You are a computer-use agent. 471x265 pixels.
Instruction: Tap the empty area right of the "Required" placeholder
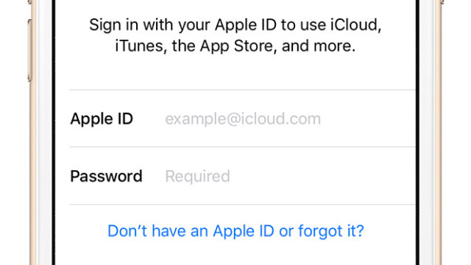coord(323,176)
